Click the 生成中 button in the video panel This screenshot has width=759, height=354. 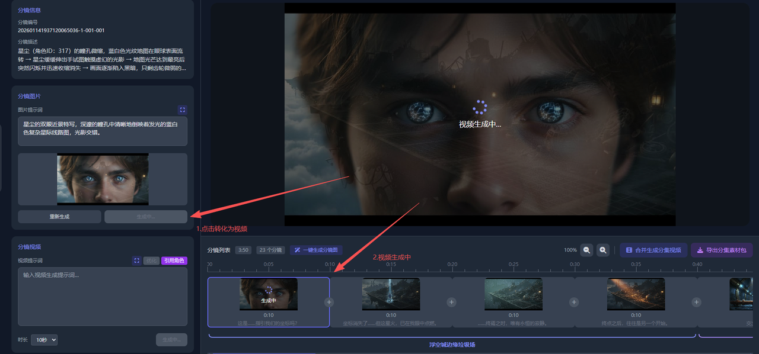[x=171, y=340]
